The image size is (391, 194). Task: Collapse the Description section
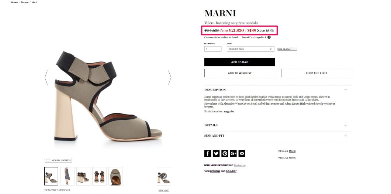click(x=346, y=90)
